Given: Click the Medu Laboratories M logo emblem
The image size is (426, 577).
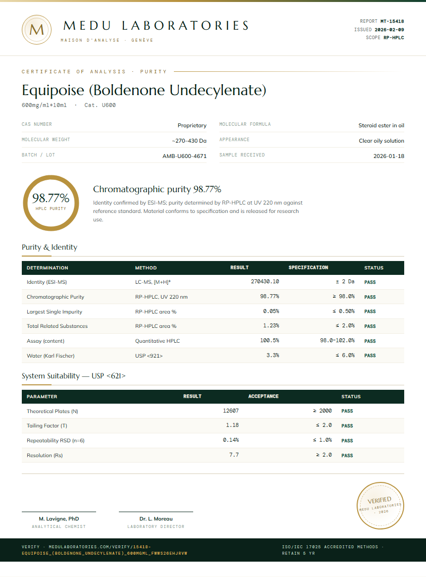Looking at the screenshot, I should tap(37, 30).
